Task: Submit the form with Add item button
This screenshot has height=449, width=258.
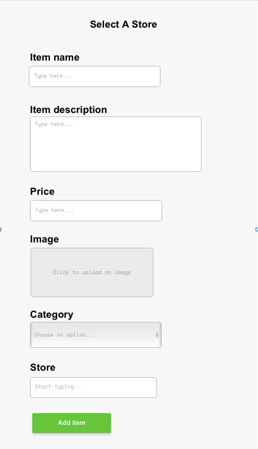Action: 72,423
